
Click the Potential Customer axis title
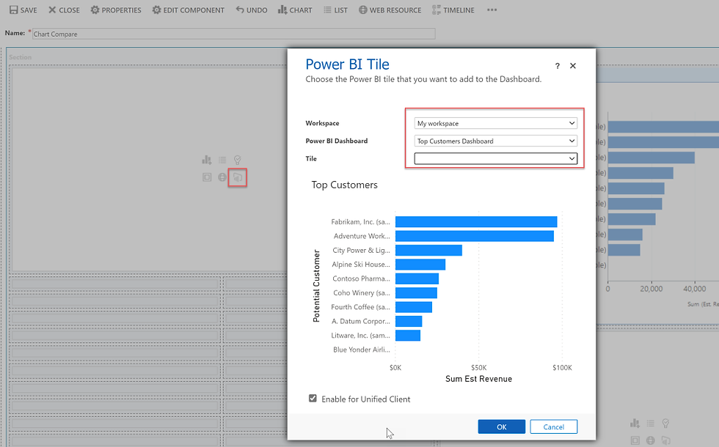(x=316, y=286)
